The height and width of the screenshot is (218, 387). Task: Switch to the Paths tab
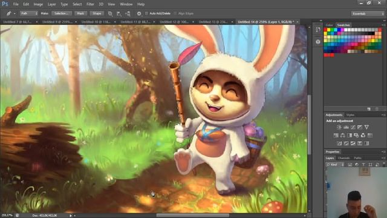click(357, 158)
